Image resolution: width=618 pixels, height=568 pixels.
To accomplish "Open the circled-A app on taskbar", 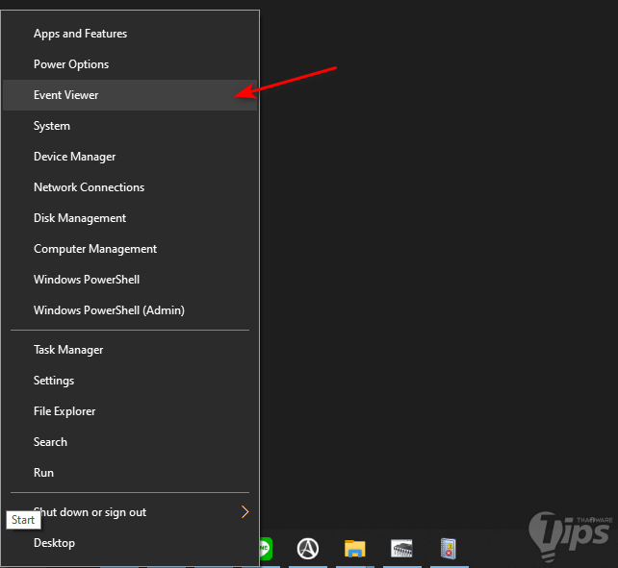I will 308,549.
